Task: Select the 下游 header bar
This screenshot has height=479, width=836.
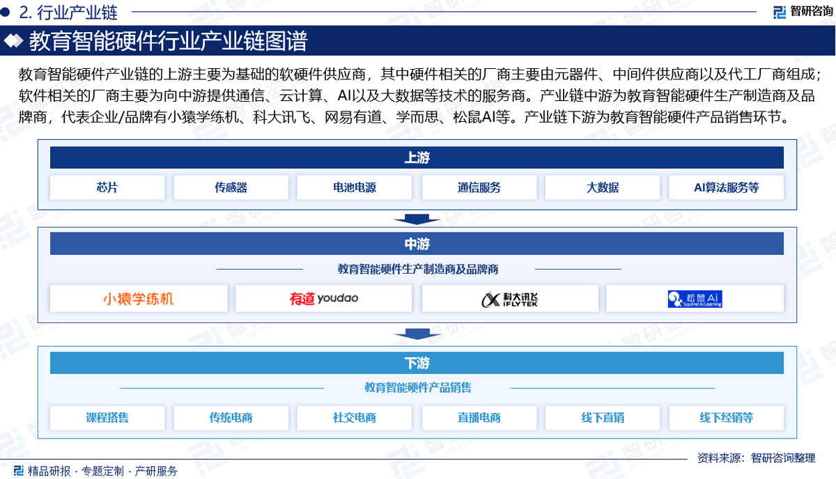Action: (x=417, y=363)
